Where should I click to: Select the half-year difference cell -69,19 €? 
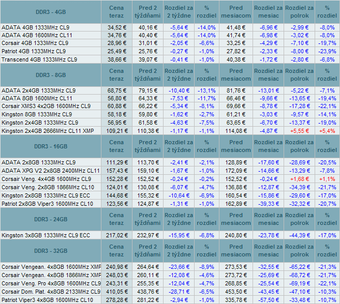[299, 283]
